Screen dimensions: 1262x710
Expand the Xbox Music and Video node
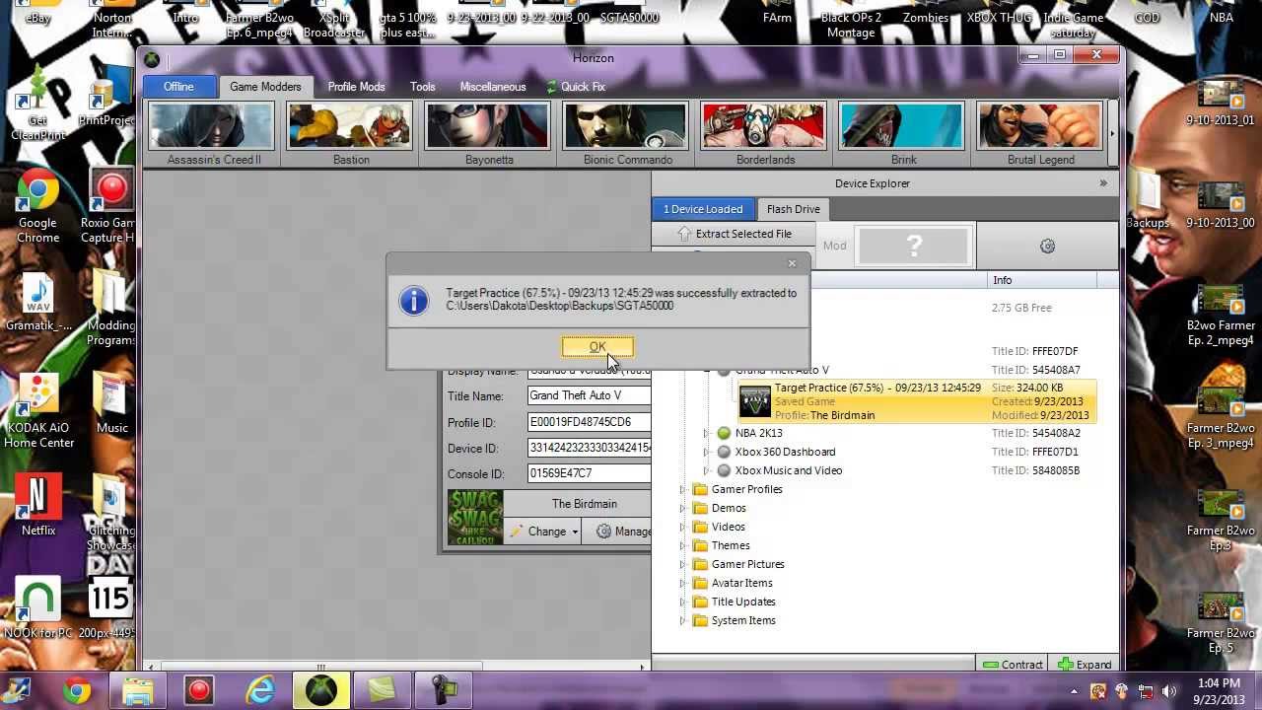pyautogui.click(x=706, y=470)
